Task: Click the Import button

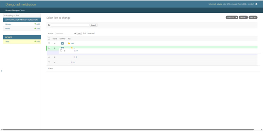Action: (x=243, y=17)
